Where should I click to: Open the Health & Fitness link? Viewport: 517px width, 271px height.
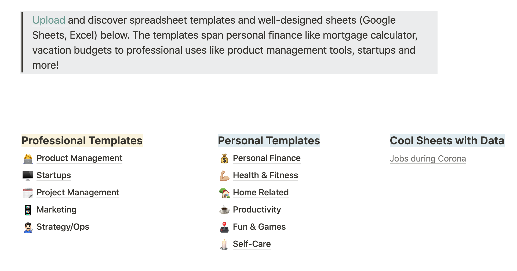point(265,175)
